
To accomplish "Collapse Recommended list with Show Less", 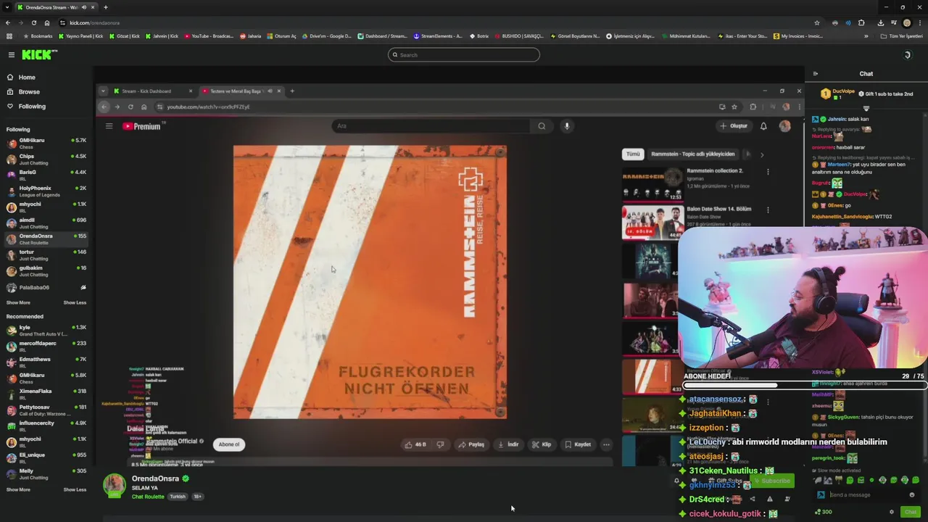I will (75, 489).
